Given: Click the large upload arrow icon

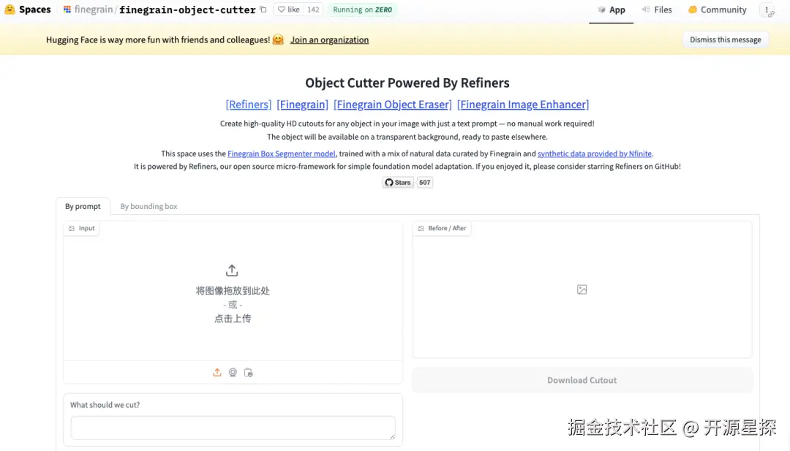Looking at the screenshot, I should tap(232, 270).
